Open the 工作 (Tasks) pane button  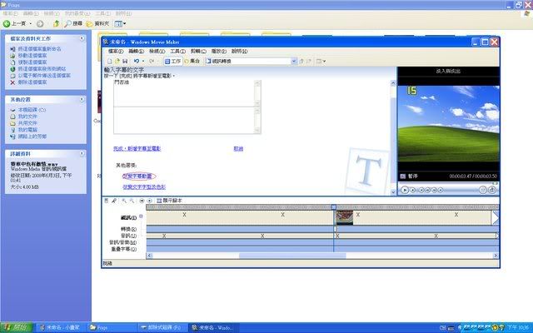tap(172, 61)
